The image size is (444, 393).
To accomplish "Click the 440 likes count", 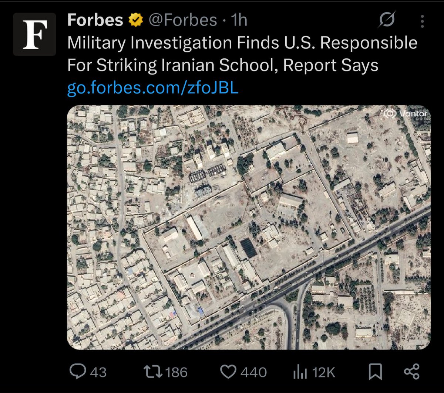I will (x=253, y=372).
